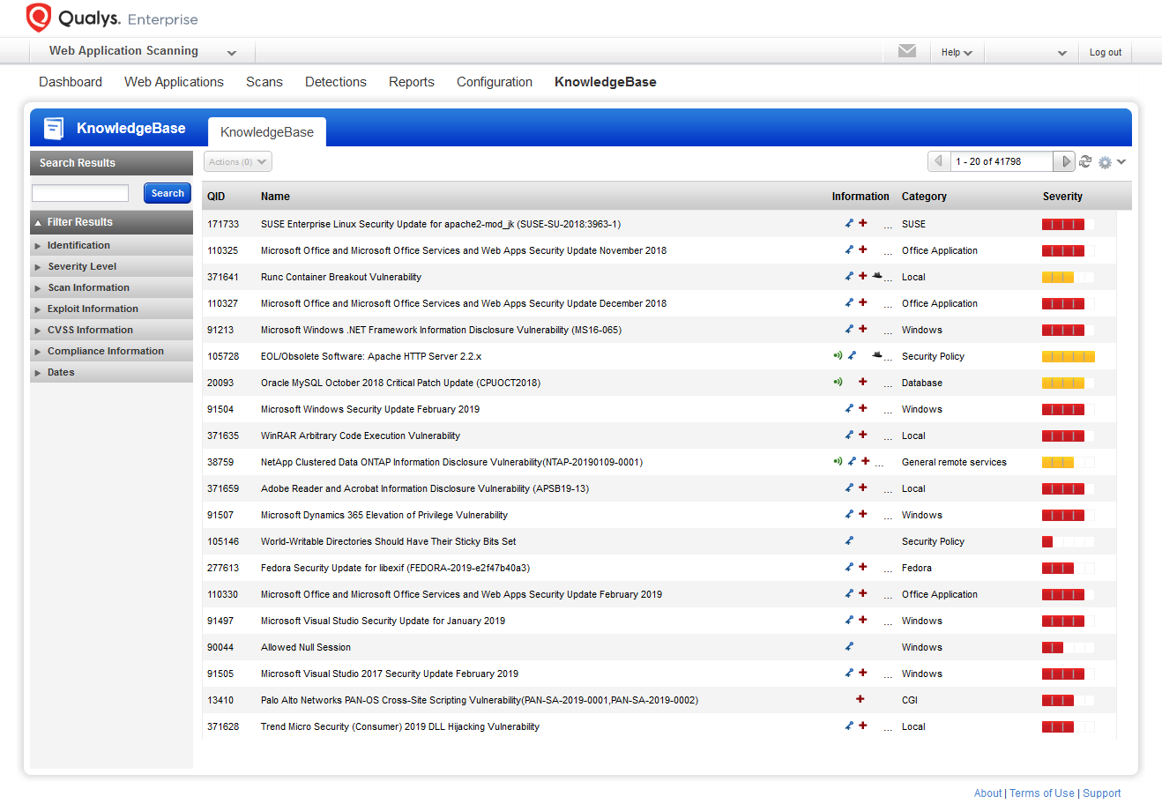The height and width of the screenshot is (804, 1162).
Task: Sort by the Severity column header
Action: coord(1062,197)
